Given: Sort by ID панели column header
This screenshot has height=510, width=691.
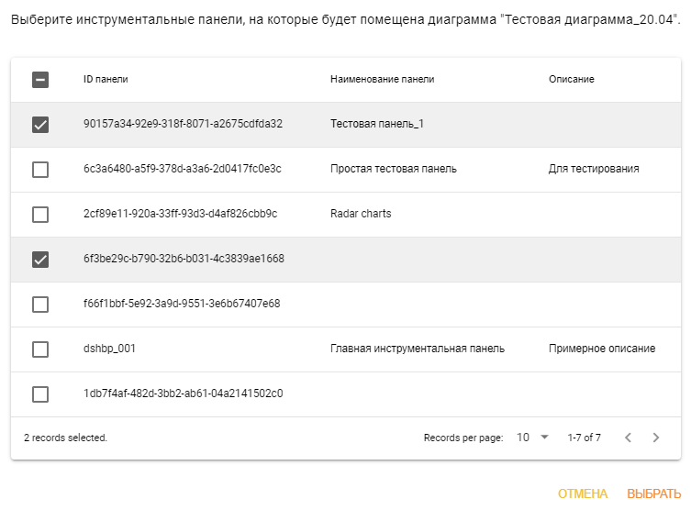Looking at the screenshot, I should click(x=106, y=79).
